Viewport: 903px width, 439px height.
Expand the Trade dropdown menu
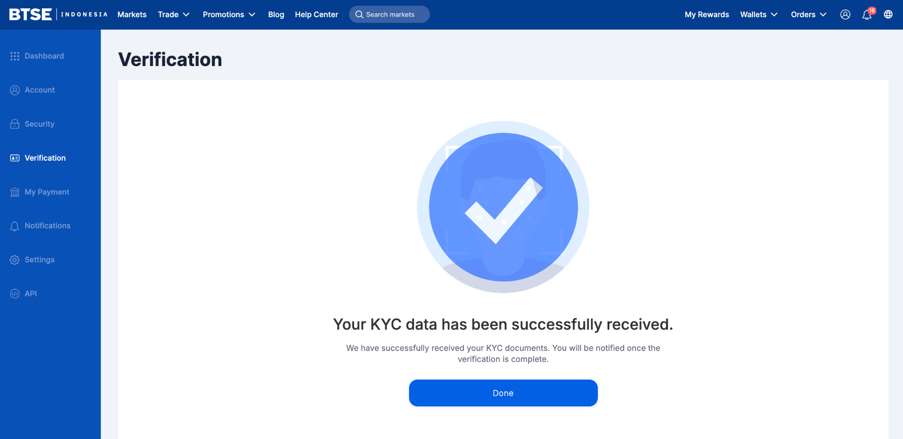pos(174,15)
